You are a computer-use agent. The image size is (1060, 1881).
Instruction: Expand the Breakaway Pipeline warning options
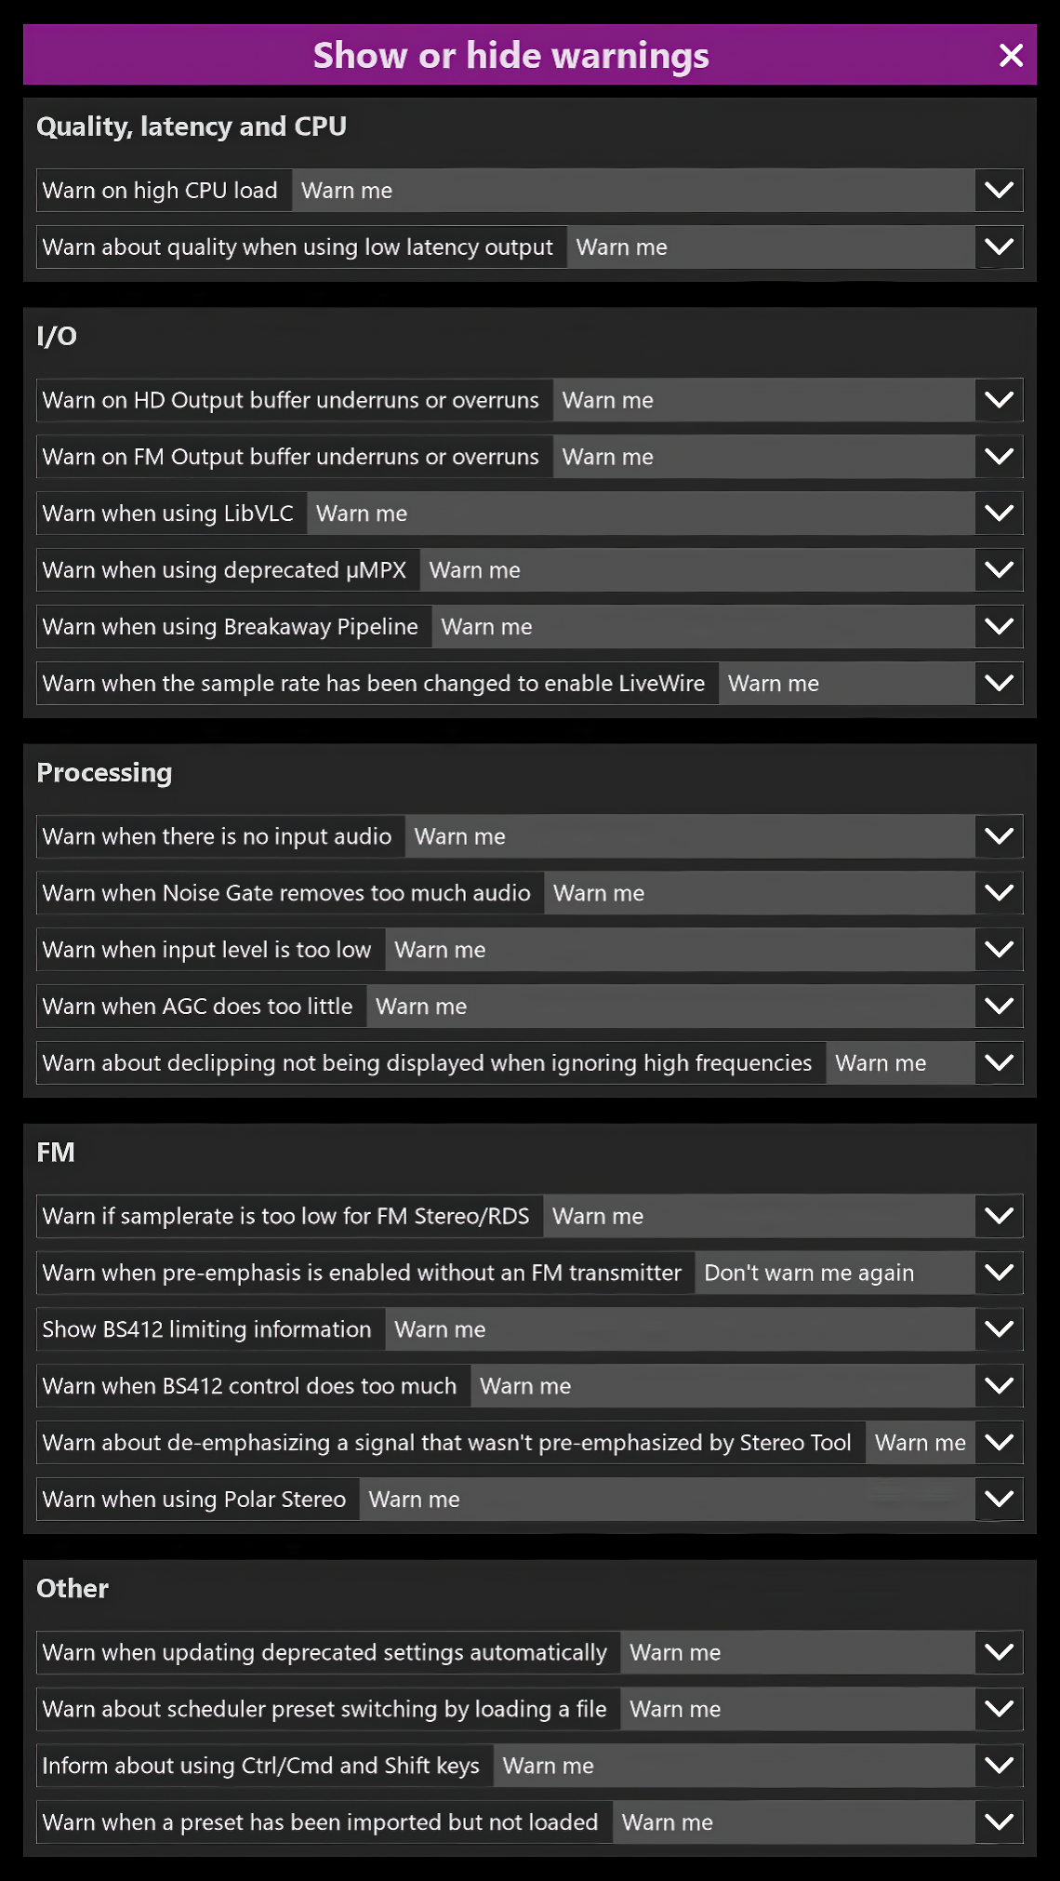pyautogui.click(x=999, y=627)
